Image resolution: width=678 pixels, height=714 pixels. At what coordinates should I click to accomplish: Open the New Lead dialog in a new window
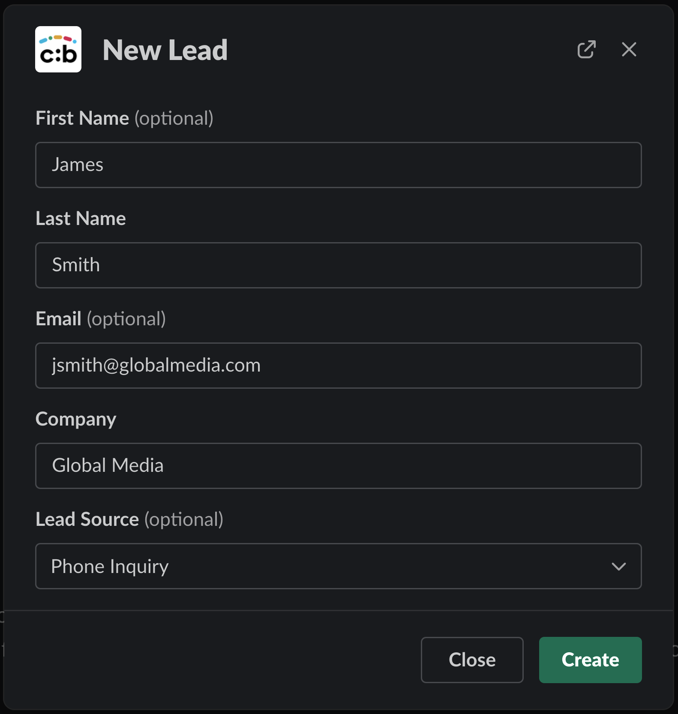tap(586, 49)
